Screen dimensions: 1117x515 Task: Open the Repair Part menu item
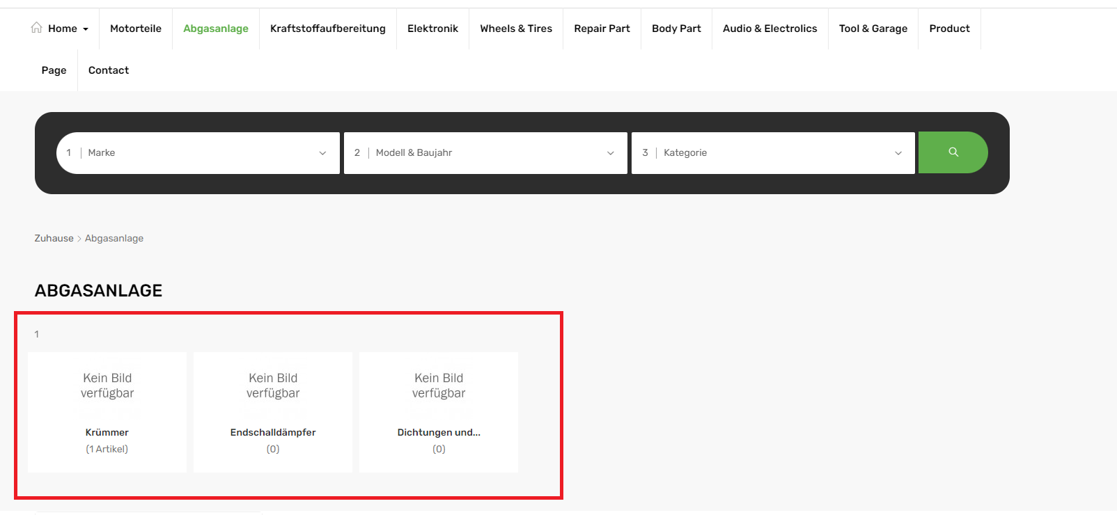(x=602, y=29)
